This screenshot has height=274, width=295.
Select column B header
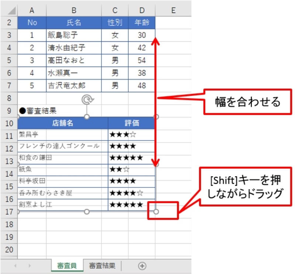click(74, 11)
